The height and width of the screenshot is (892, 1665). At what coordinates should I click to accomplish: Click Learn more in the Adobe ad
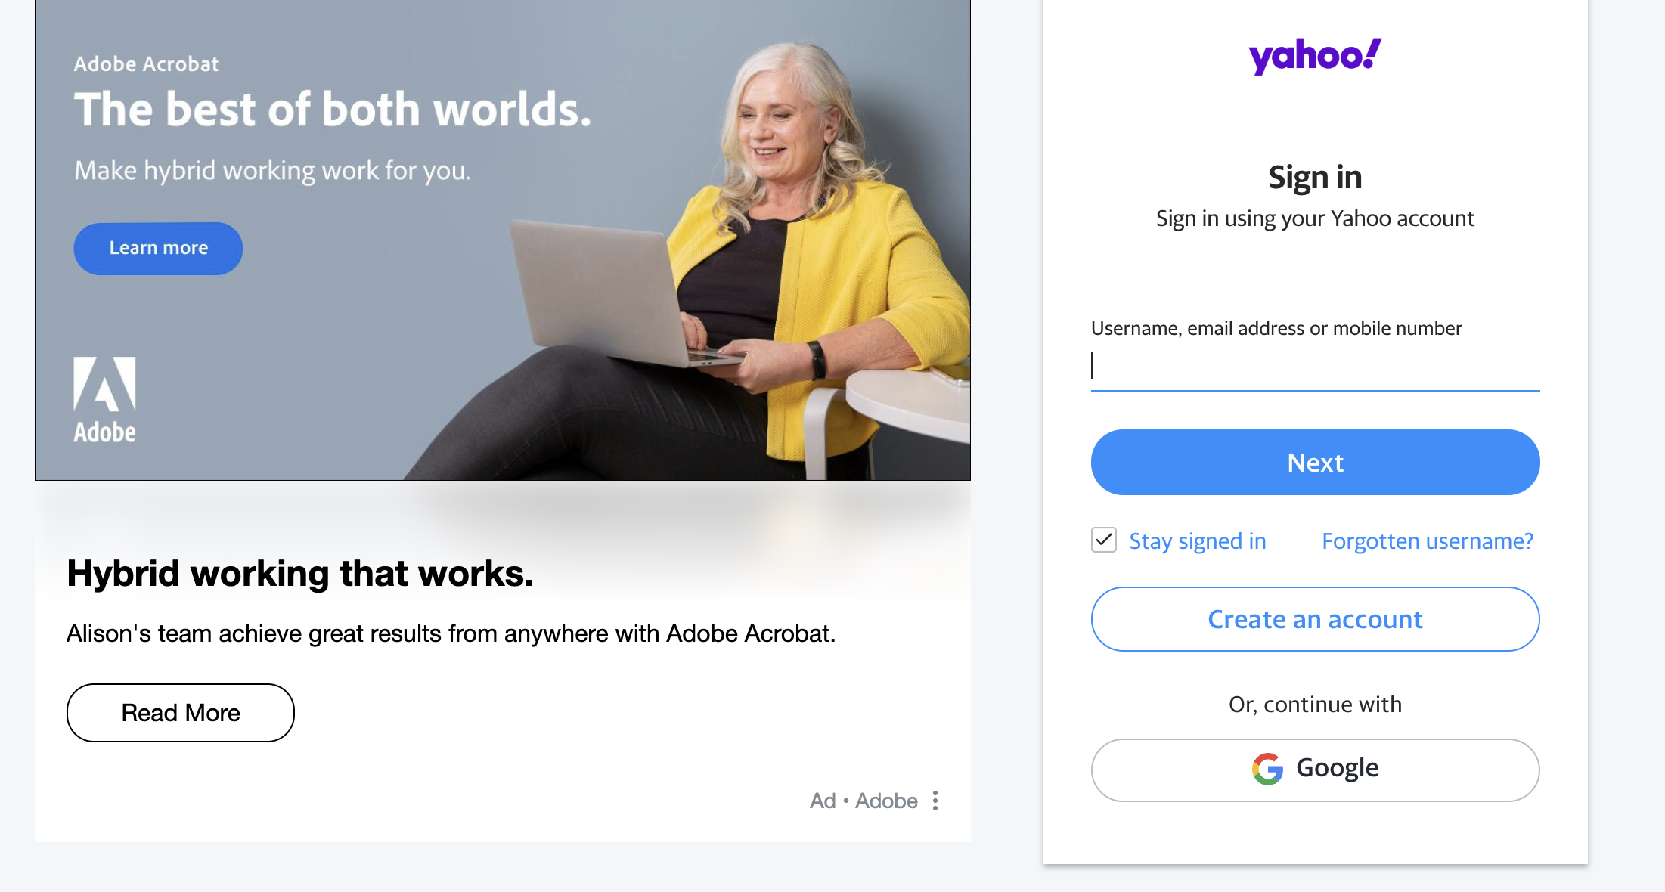158,248
